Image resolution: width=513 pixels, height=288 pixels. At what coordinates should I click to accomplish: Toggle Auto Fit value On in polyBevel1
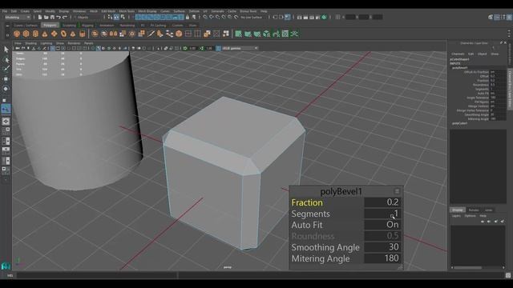pyautogui.click(x=382, y=225)
